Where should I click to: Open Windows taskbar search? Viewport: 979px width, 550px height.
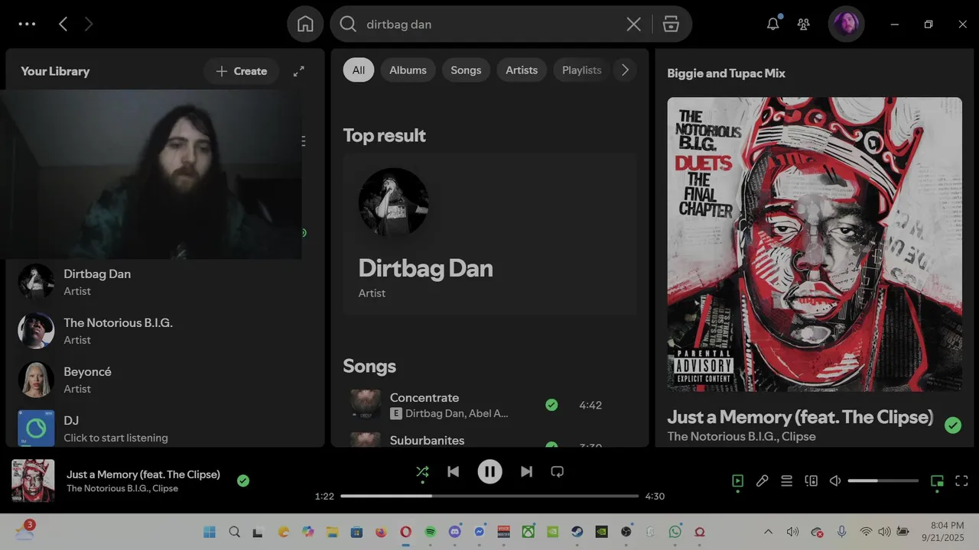pos(235,532)
